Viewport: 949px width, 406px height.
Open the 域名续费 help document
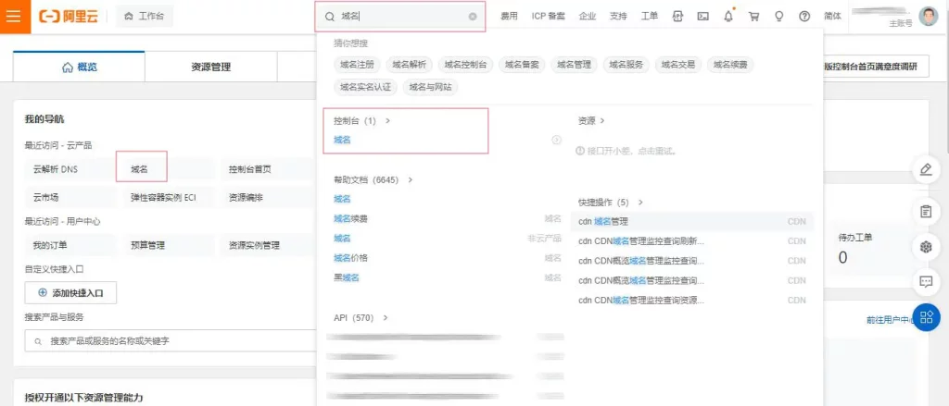pos(350,218)
